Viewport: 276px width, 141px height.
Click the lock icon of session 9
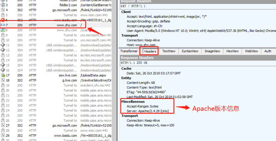[x=3, y=35]
